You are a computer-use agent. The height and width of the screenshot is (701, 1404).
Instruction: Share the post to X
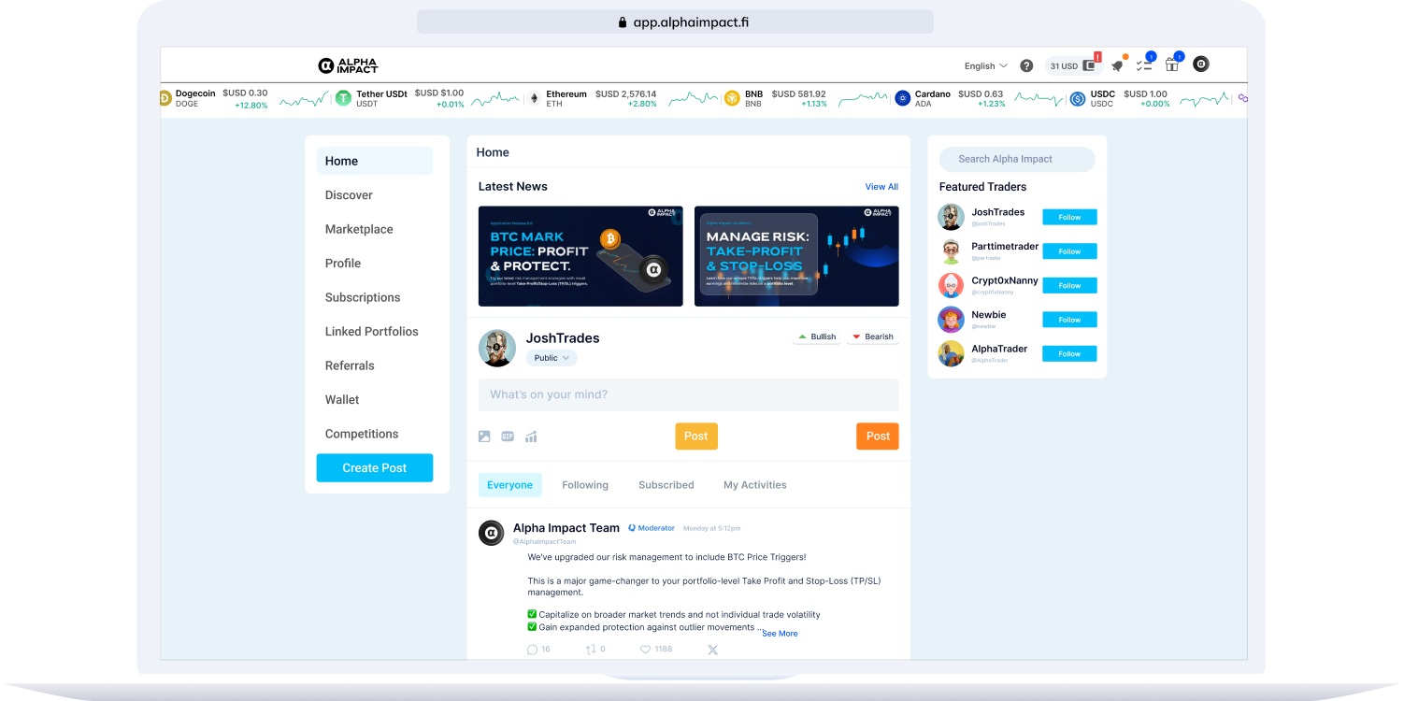coord(712,650)
